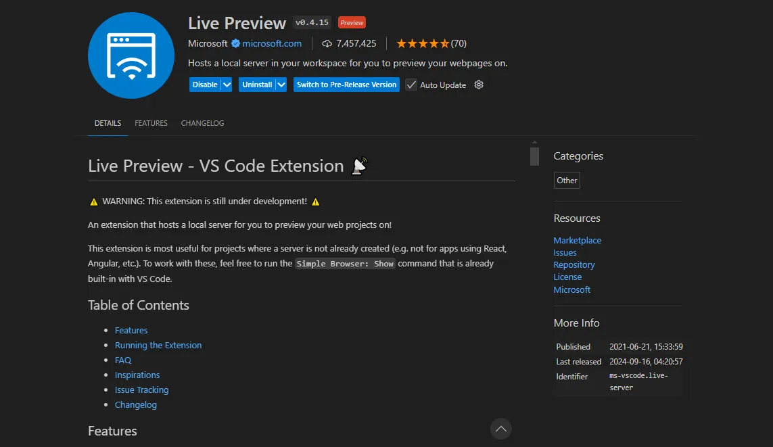Click the Uninstall button
The width and height of the screenshot is (773, 447).
[x=258, y=85]
